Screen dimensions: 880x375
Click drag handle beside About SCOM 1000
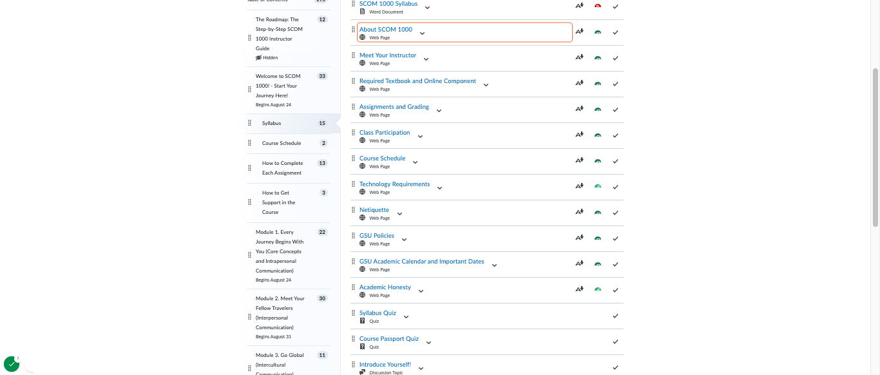(353, 30)
